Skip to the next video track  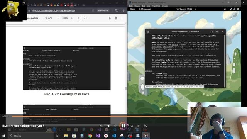[139, 126]
